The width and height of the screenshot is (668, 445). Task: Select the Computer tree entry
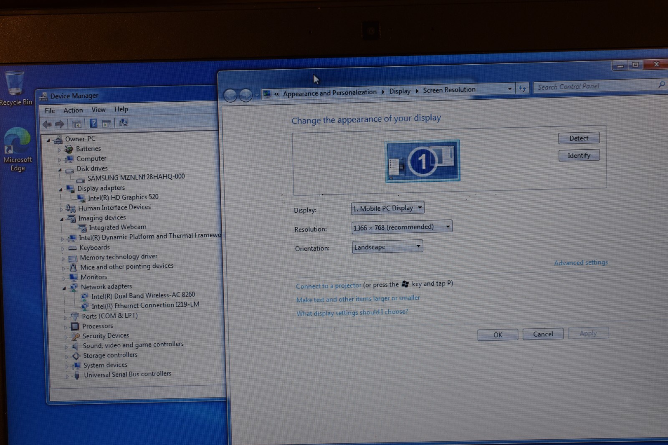point(91,159)
